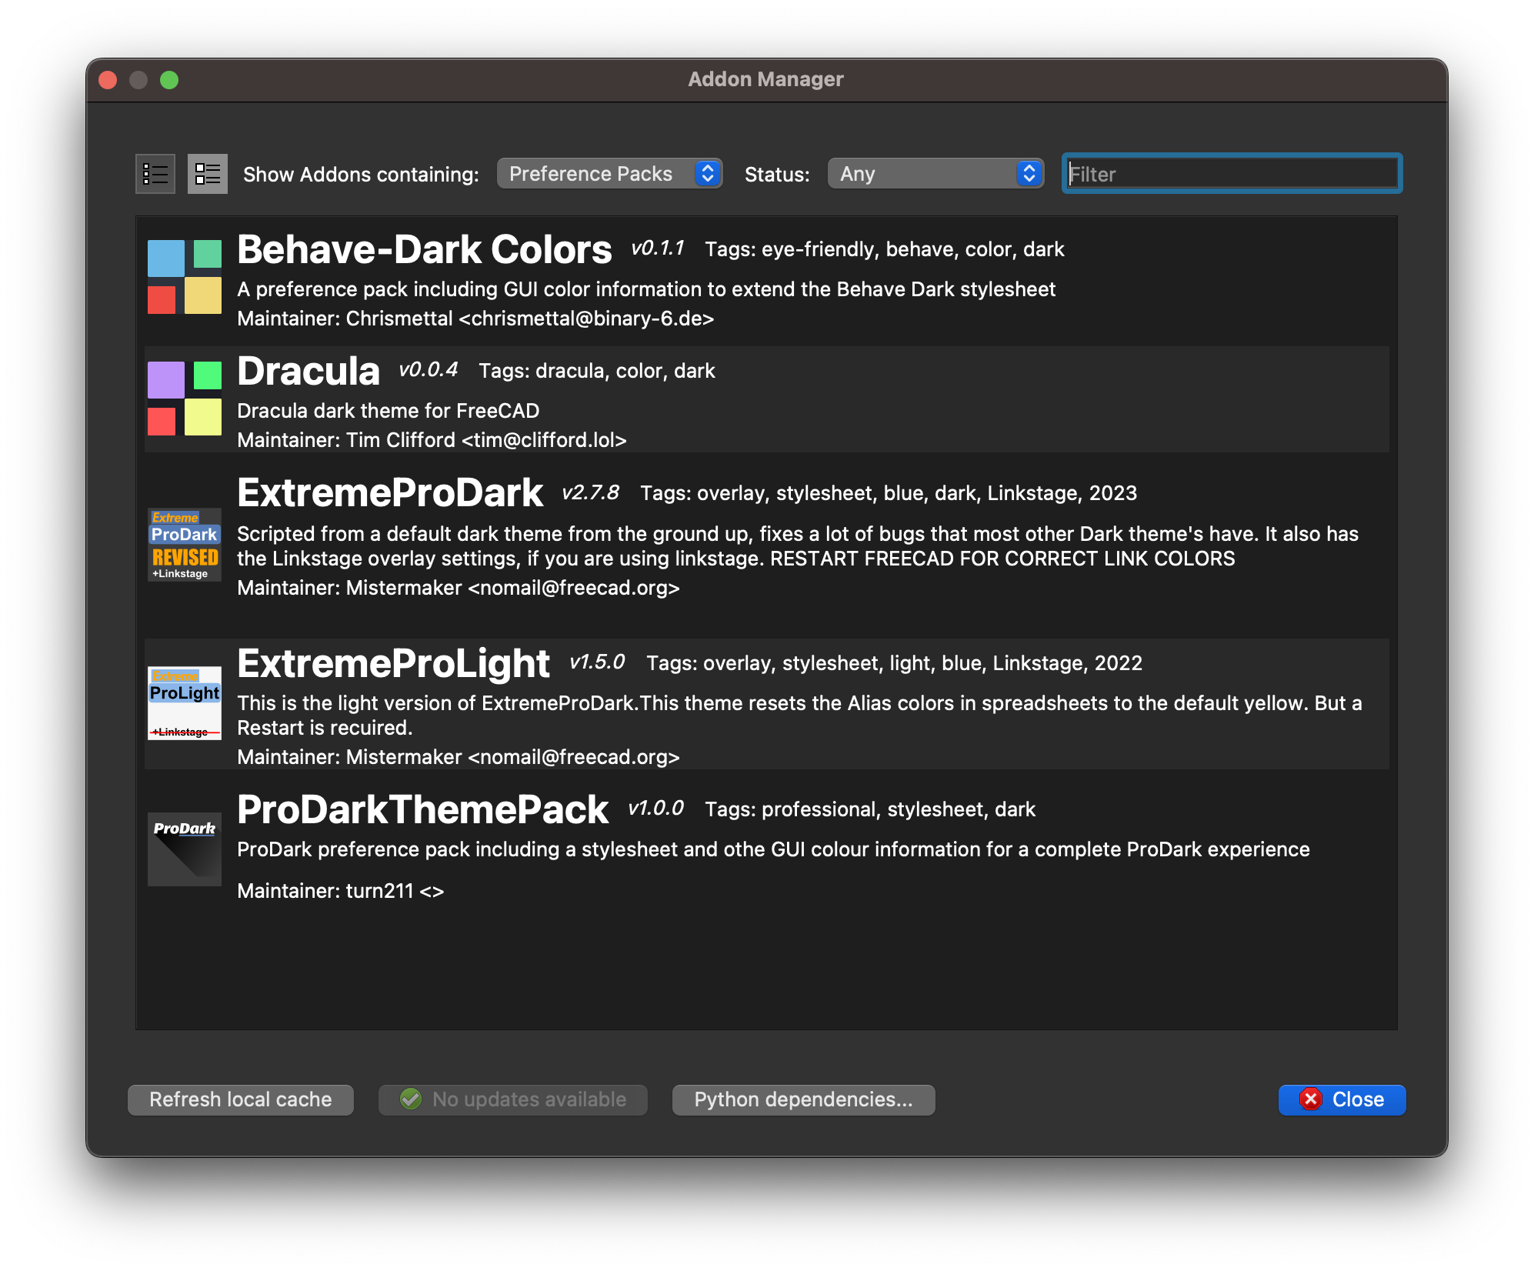1534x1271 pixels.
Task: Open the Status filter dropdown
Action: pos(935,174)
